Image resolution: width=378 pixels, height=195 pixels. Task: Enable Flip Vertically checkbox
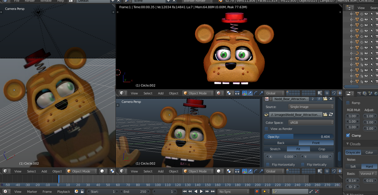coord(303,165)
